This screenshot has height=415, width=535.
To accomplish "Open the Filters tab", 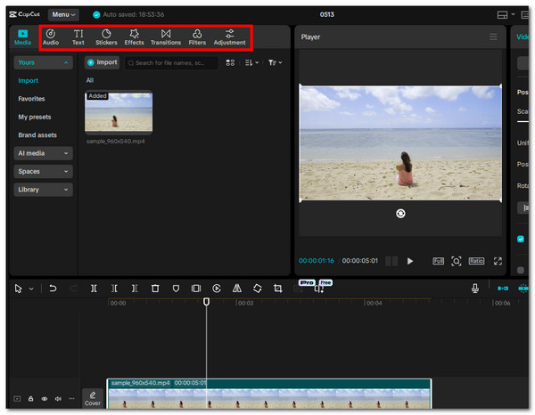I will point(197,37).
